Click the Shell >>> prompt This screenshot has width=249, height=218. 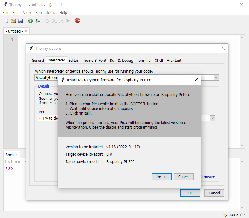click(9, 168)
